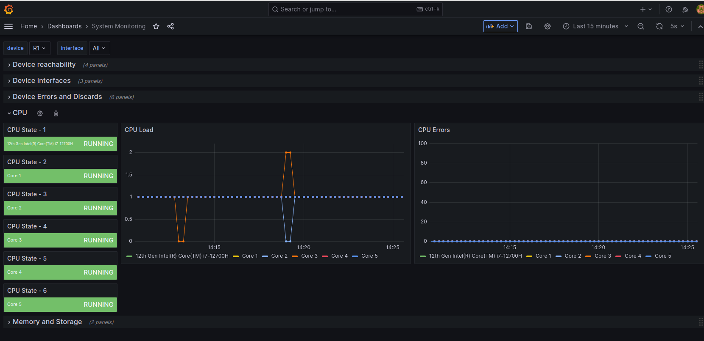Toggle 12th Gen Intel series in CPU Load legend
The height and width of the screenshot is (341, 704).
[182, 256]
